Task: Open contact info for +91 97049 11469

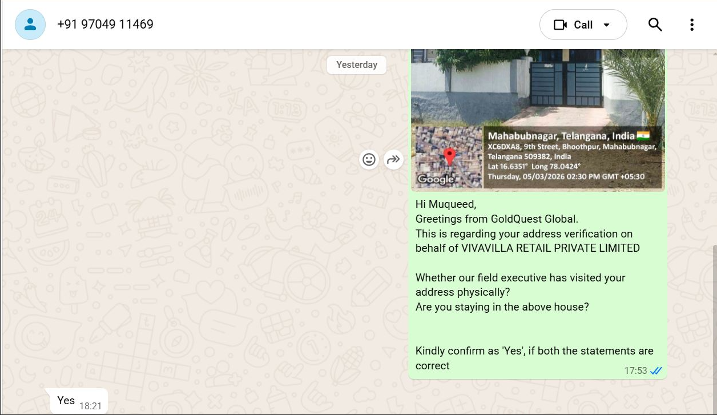Action: click(x=105, y=25)
